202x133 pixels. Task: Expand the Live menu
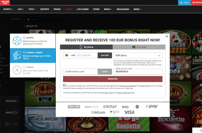coord(21,9)
